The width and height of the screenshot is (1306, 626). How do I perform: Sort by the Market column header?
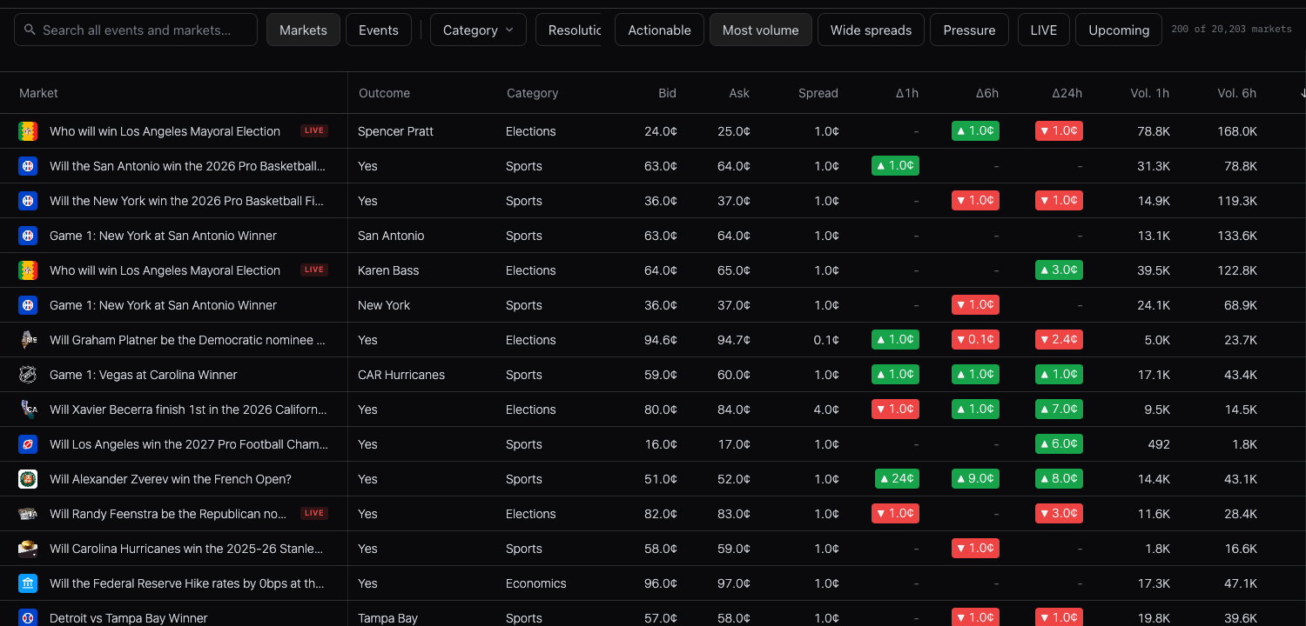(38, 93)
